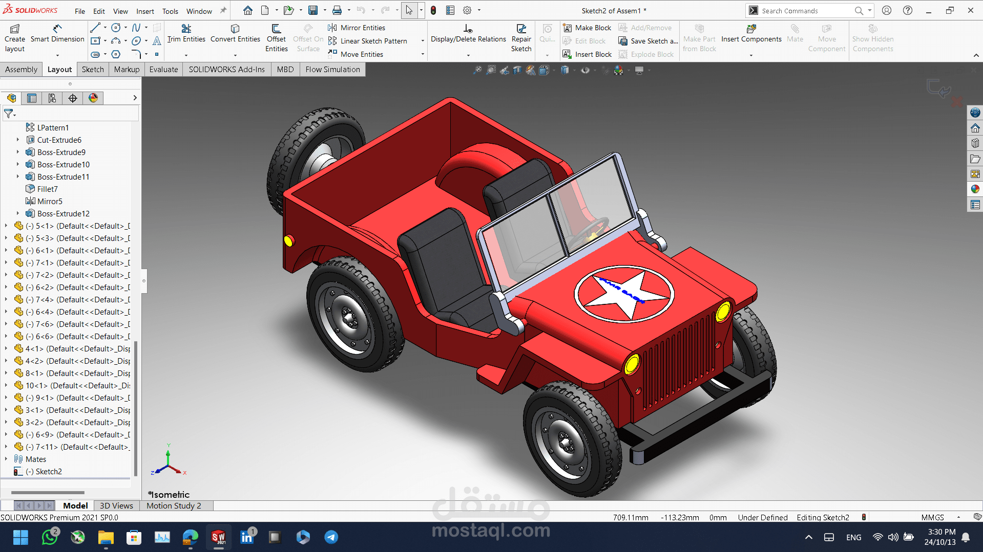Open Appearances tab in task pane

(975, 189)
